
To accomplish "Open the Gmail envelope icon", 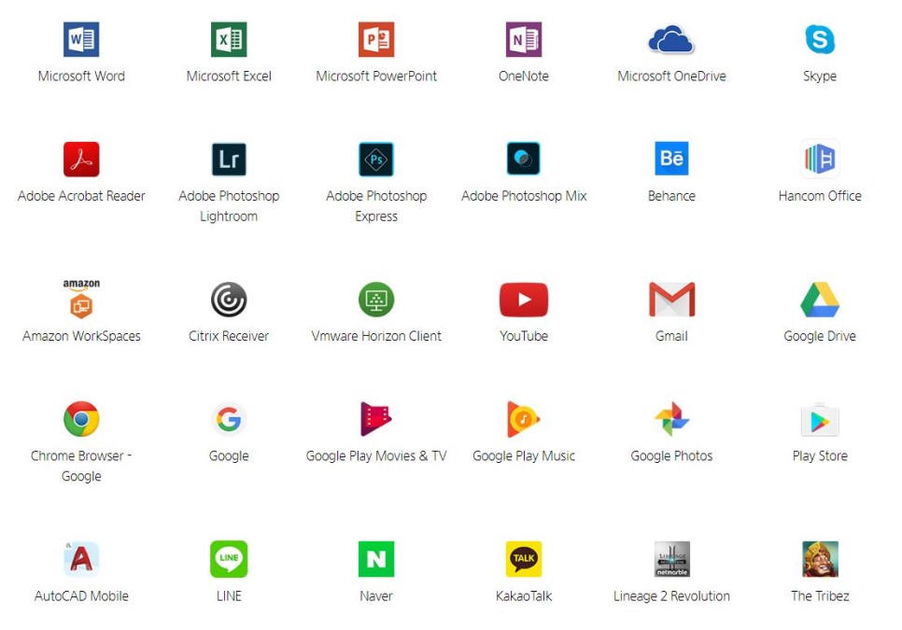I will click(671, 299).
